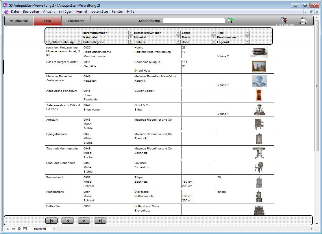This screenshot has height=234, width=322.
Task: Open the Datensätze menu
Action: pyautogui.click(x=99, y=12)
